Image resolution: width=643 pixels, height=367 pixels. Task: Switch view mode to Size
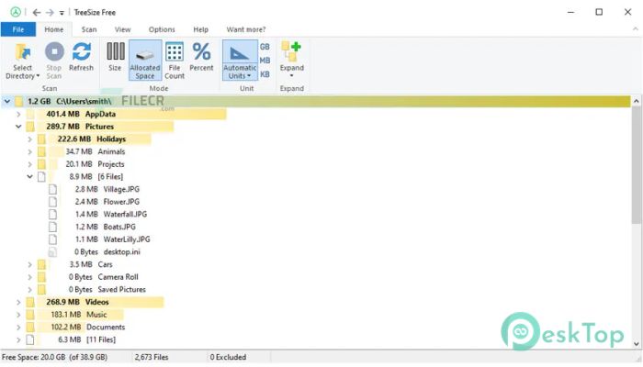(115, 57)
